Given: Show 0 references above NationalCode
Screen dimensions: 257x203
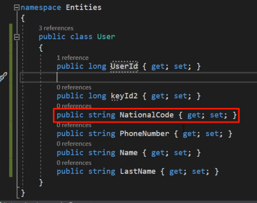Looking at the screenshot, I should 74,106.
